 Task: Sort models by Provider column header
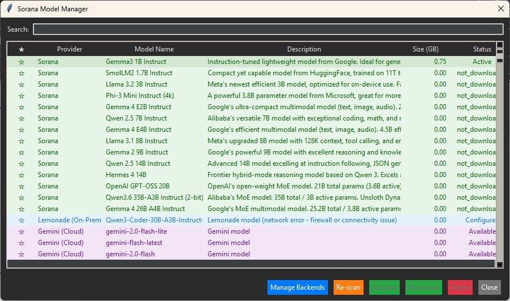(x=70, y=49)
